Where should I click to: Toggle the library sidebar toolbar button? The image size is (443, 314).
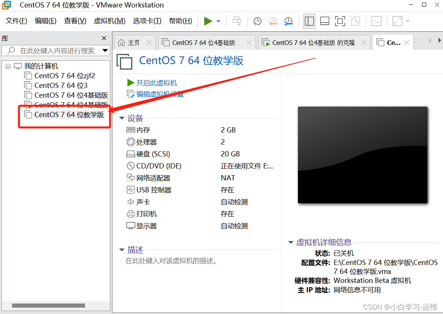309,21
